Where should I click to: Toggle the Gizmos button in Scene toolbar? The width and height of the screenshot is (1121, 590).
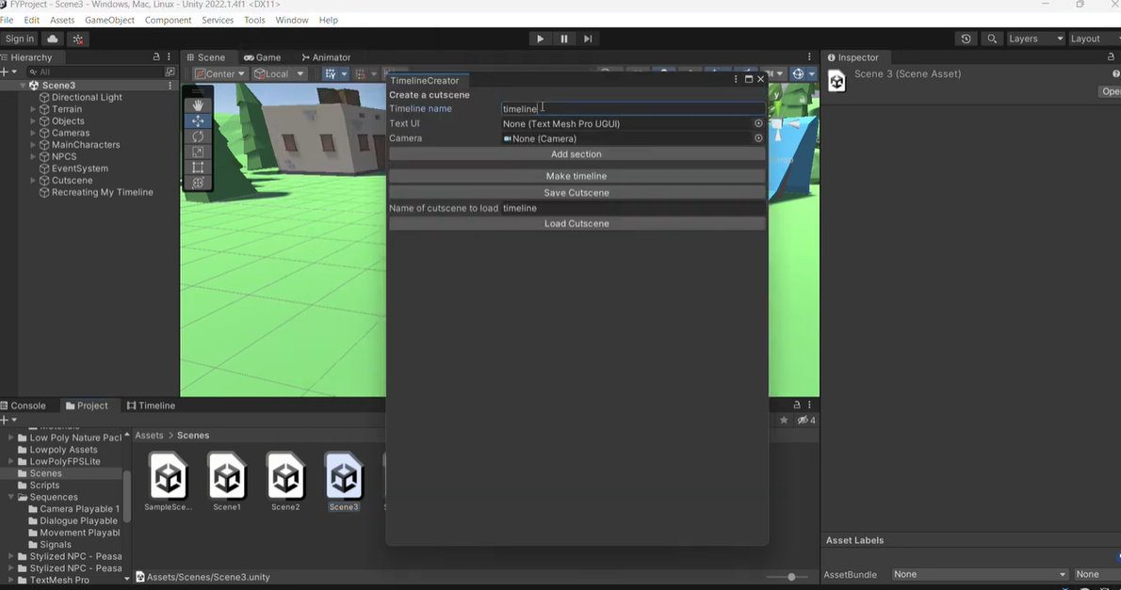click(798, 73)
